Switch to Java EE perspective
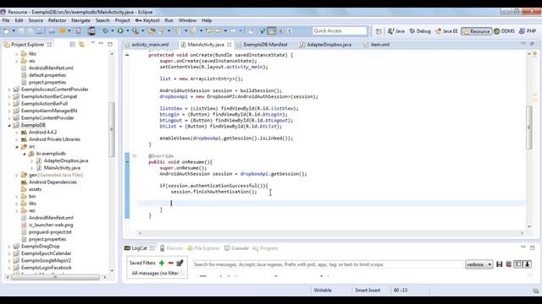The height and width of the screenshot is (304, 542). pos(447,31)
